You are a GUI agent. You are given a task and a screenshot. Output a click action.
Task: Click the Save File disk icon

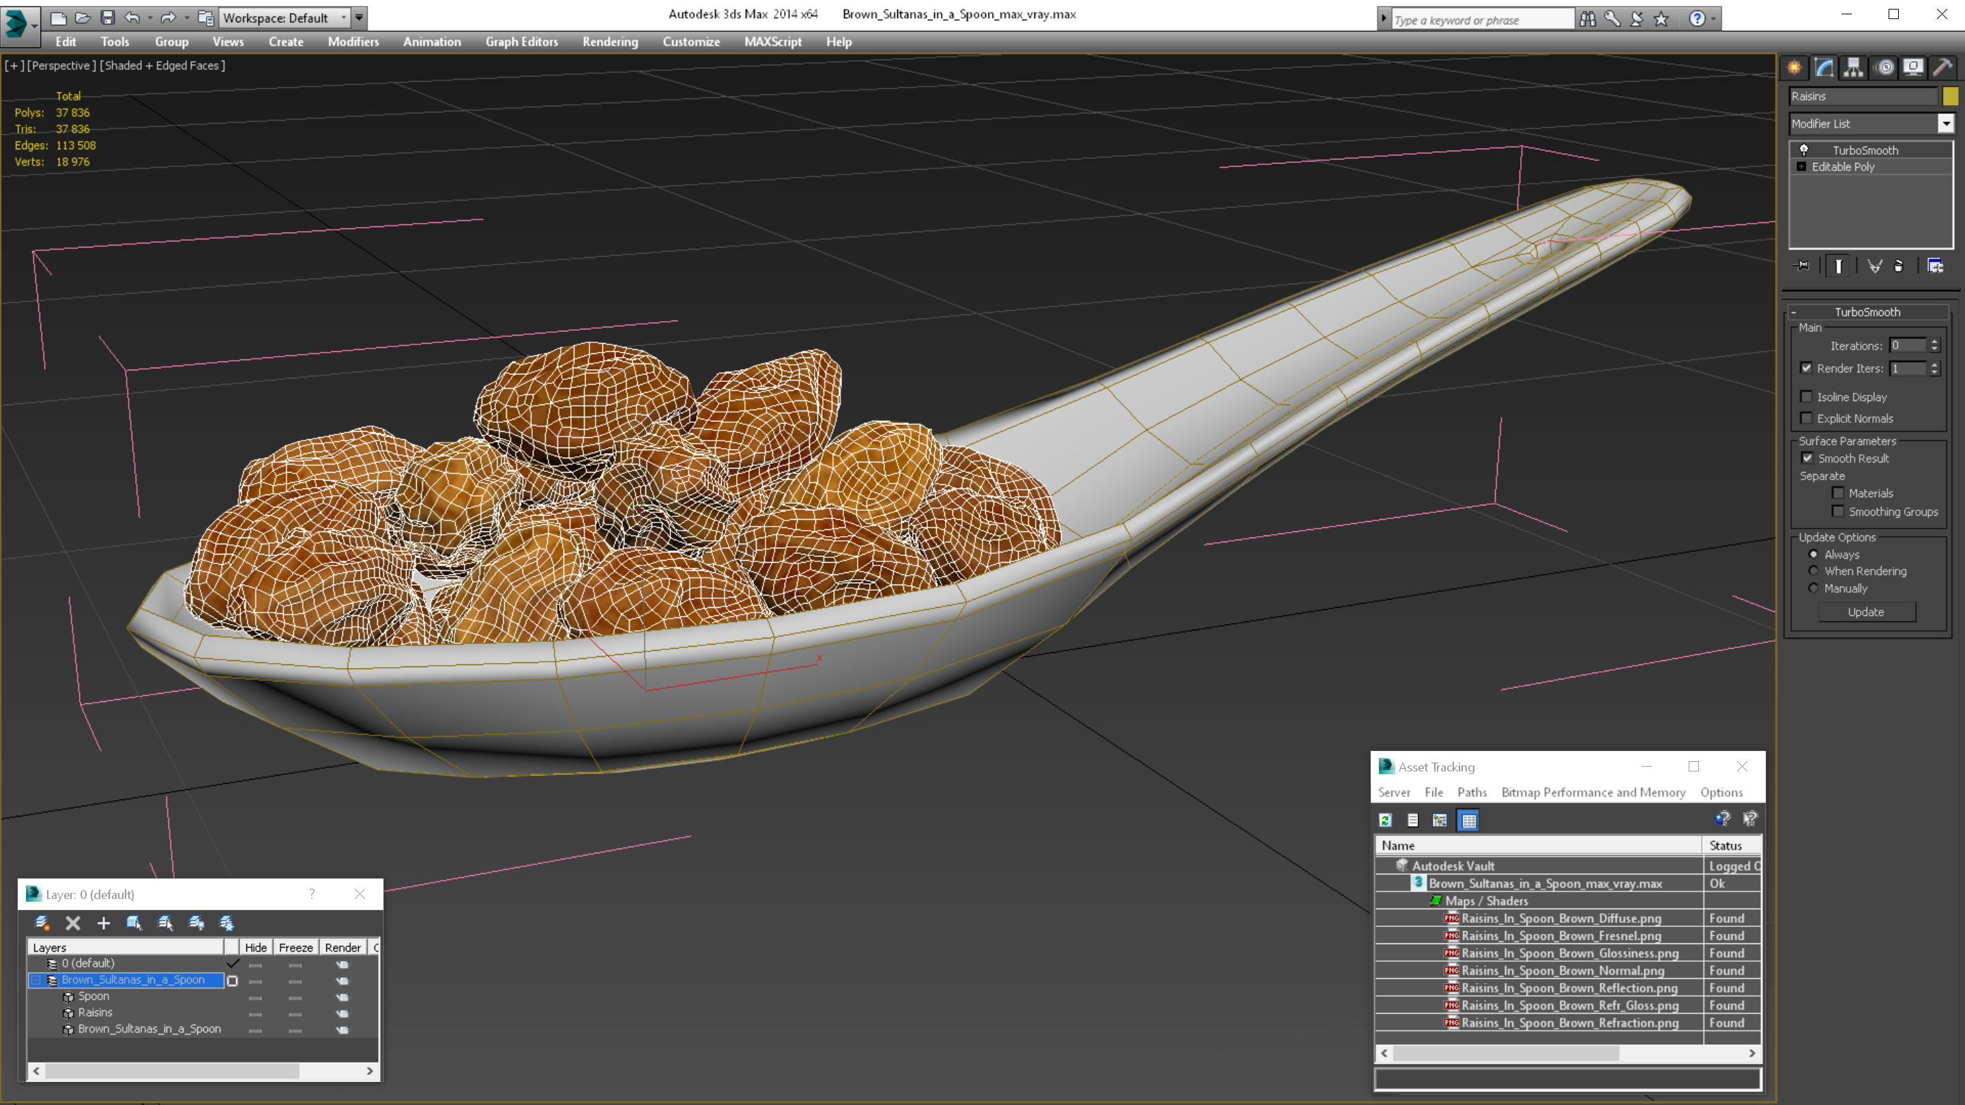point(108,18)
